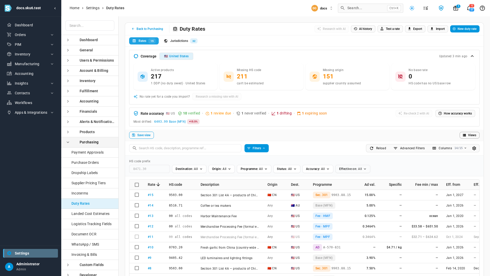Screen dimensions: 490x276
Task: Open the Accuracy filter dropdown
Action: click(x=318, y=169)
